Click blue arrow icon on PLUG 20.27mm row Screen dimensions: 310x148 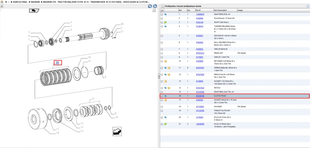[x=165, y=117]
